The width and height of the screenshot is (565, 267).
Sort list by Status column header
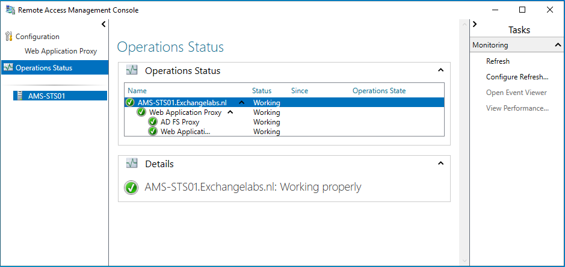coord(262,91)
